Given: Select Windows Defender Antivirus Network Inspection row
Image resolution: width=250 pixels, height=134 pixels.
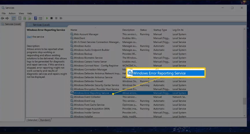Looking at the screenshot, I should pyautogui.click(x=129, y=73).
